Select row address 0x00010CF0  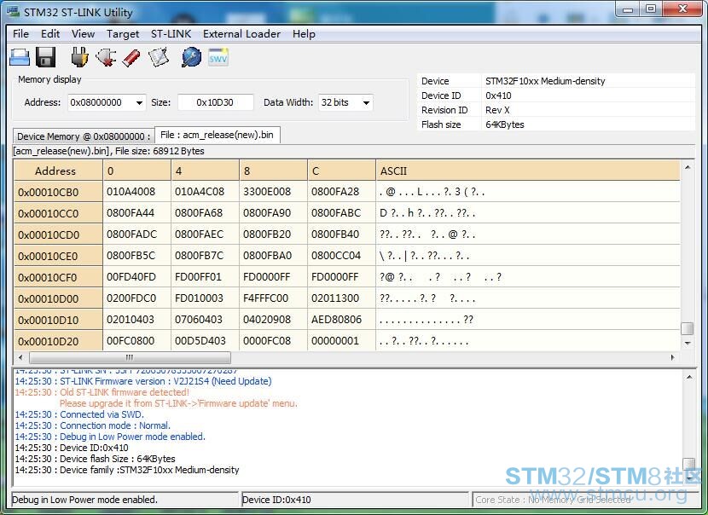click(x=58, y=277)
